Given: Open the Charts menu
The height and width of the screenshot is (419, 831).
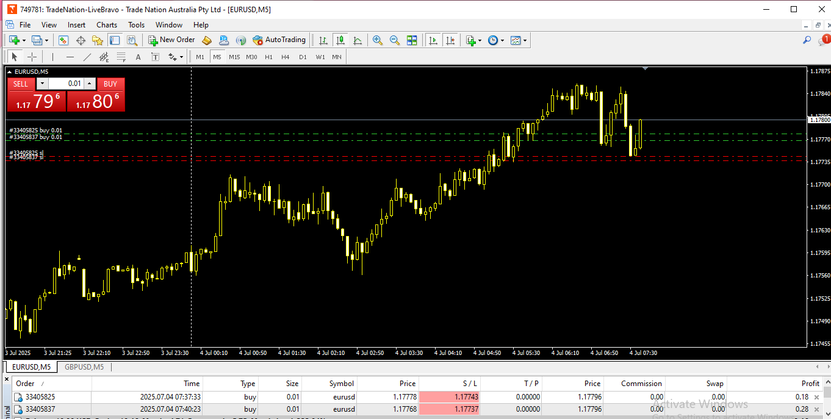Looking at the screenshot, I should click(107, 25).
